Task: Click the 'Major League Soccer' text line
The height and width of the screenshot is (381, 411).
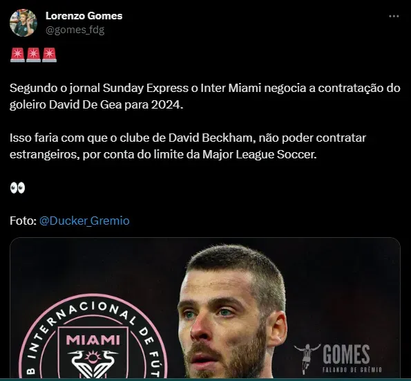Action: [x=163, y=154]
